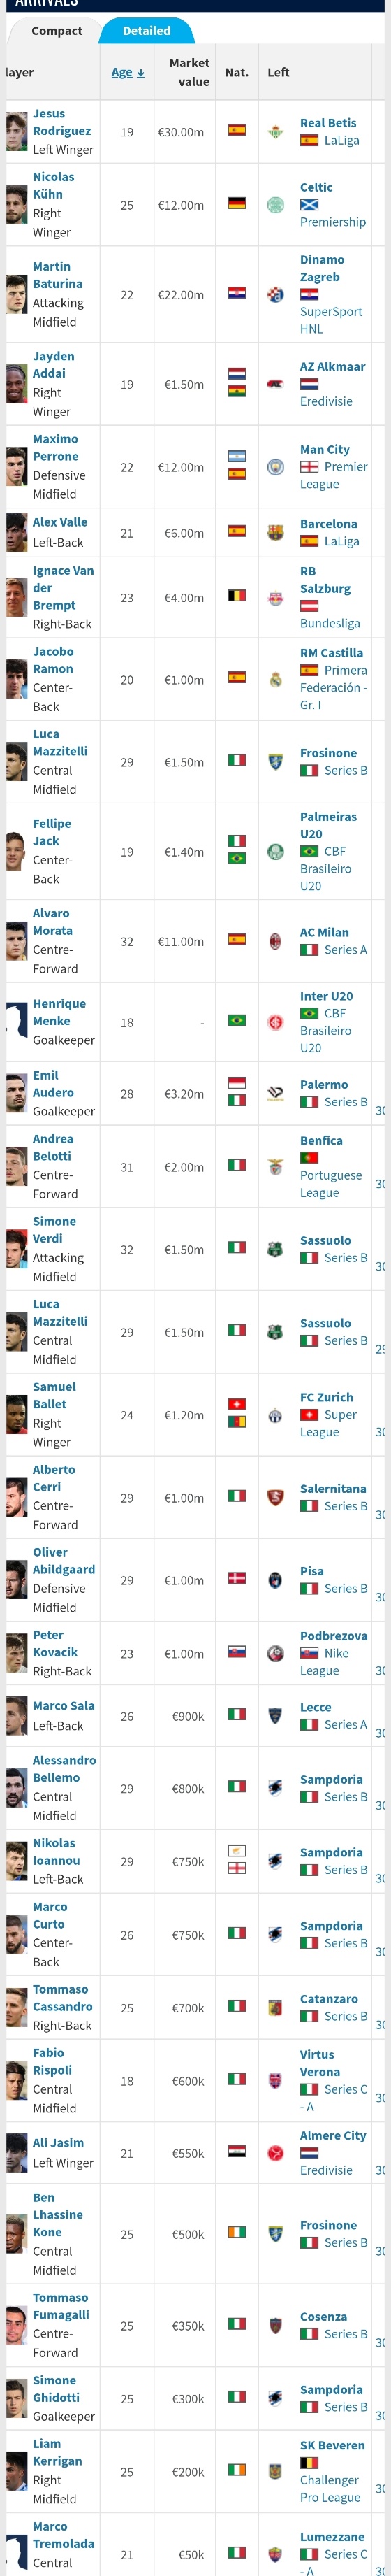Screen dimensions: 391x2576
Task: Click the Man City club crest
Action: click(x=275, y=467)
